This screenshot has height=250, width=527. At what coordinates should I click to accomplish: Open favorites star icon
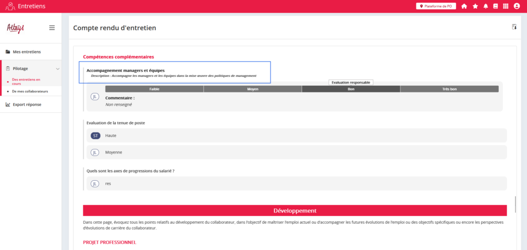[475, 6]
